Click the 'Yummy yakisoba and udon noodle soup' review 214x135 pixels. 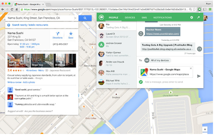(x=35, y=104)
